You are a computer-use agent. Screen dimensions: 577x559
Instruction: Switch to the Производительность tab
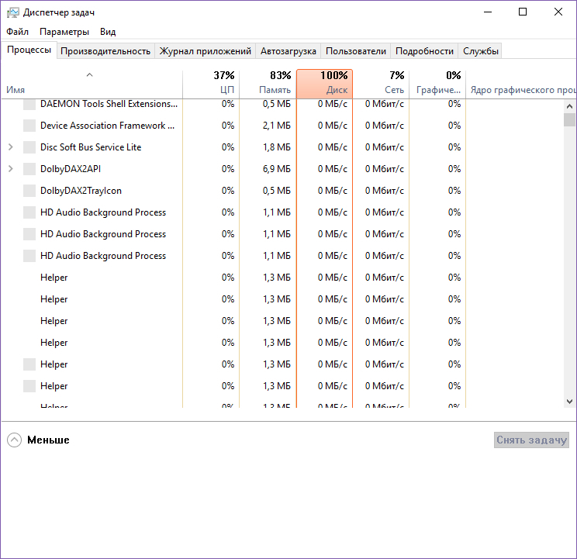tap(105, 51)
